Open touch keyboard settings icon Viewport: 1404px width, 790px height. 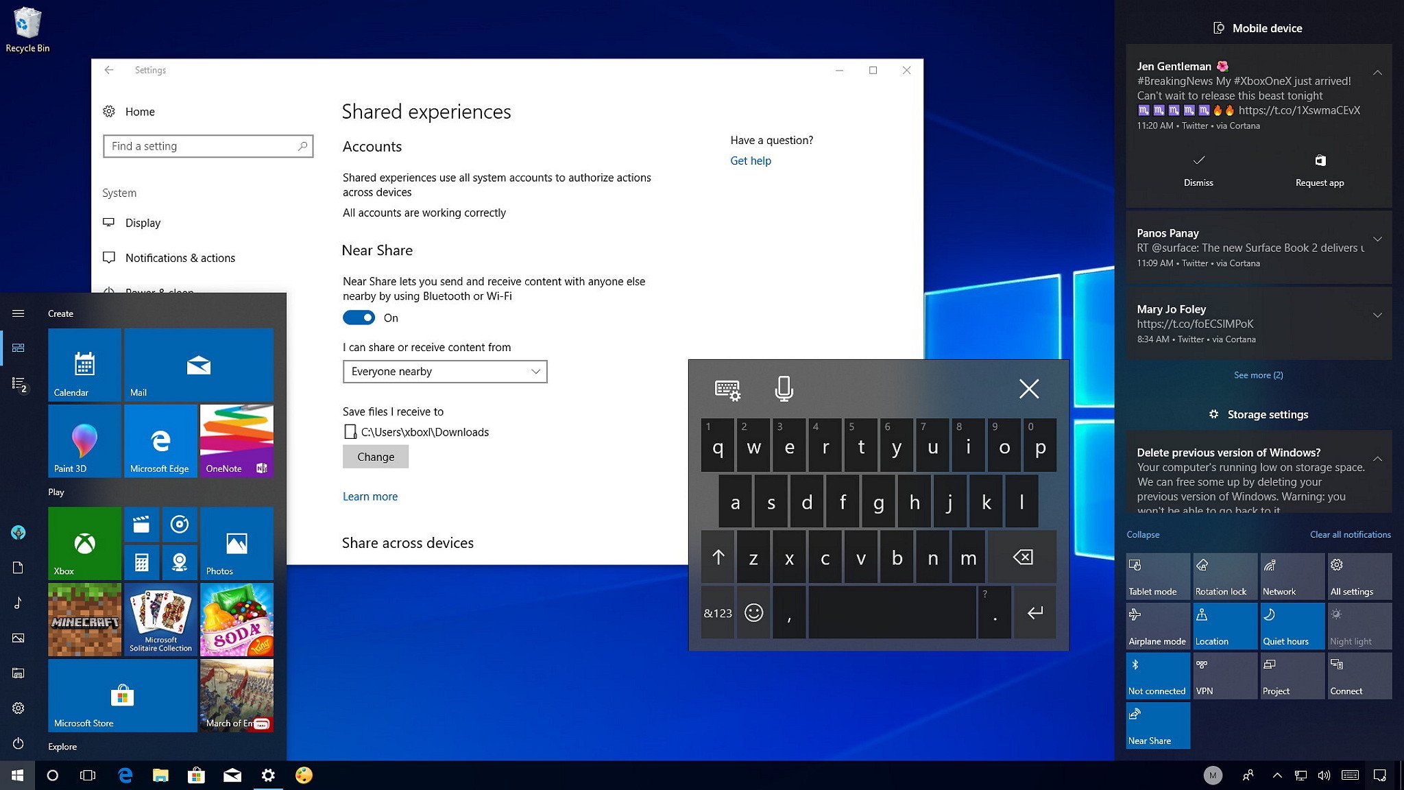(727, 390)
